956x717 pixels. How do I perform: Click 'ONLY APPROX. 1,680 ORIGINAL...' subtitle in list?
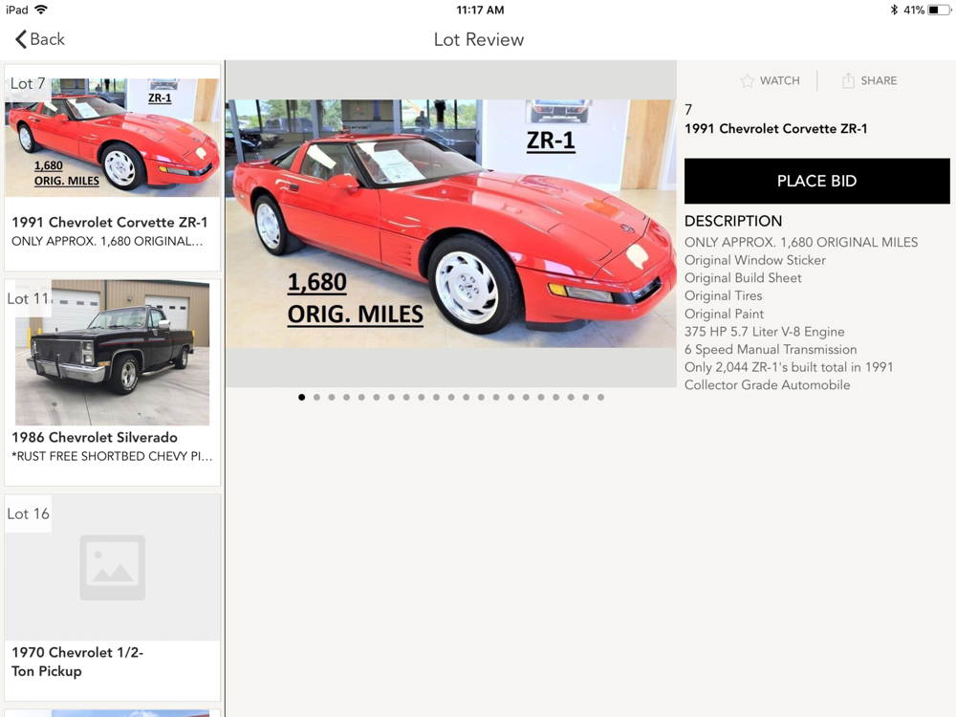coord(107,241)
